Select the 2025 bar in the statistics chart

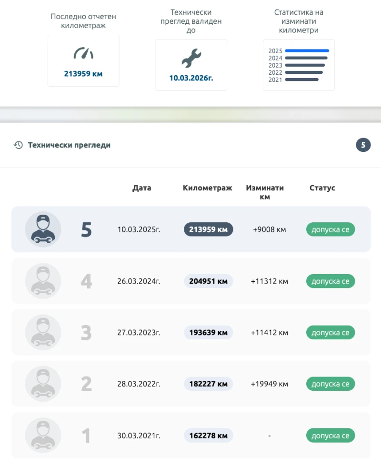tap(307, 50)
